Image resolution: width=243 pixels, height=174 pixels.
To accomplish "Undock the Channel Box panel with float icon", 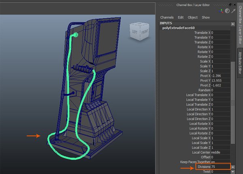I will click(230, 4).
